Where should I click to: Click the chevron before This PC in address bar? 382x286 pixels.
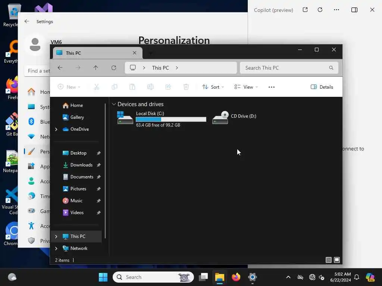pyautogui.click(x=144, y=68)
